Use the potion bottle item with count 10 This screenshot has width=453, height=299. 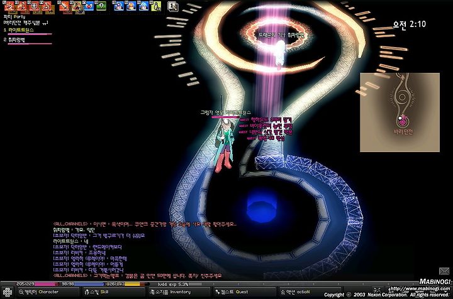click(x=156, y=6)
